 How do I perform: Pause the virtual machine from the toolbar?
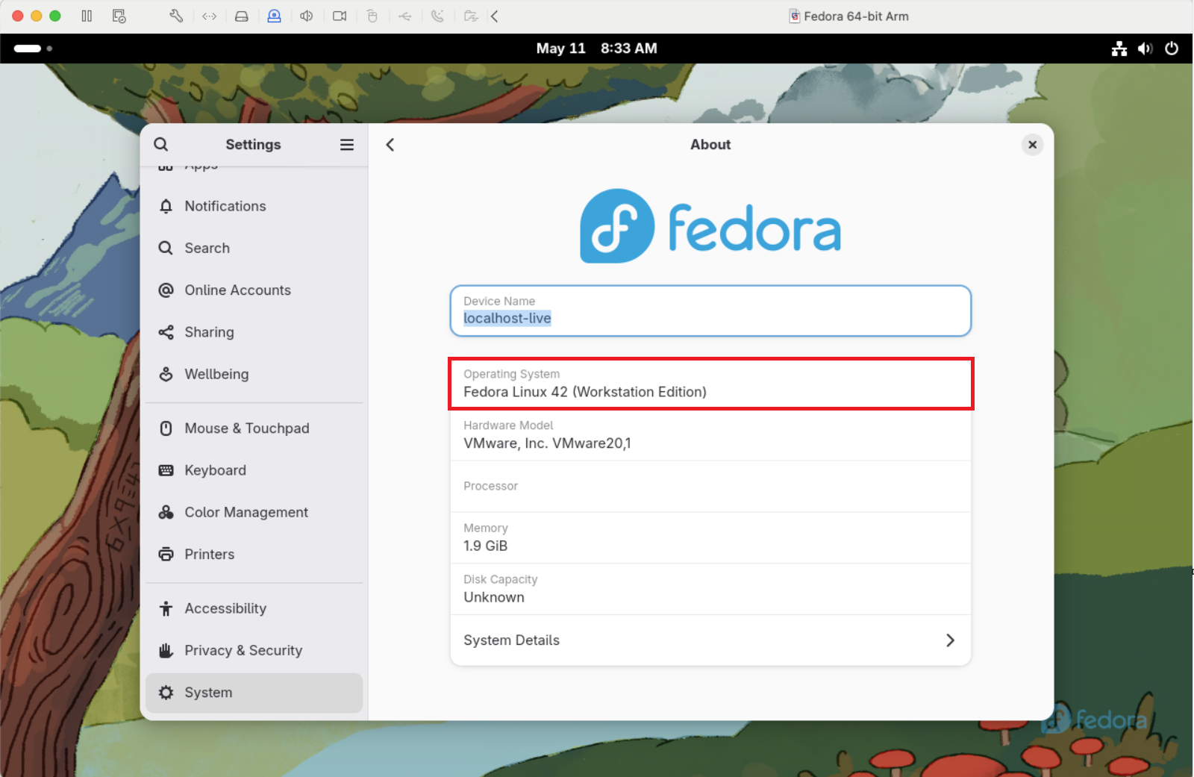87,16
